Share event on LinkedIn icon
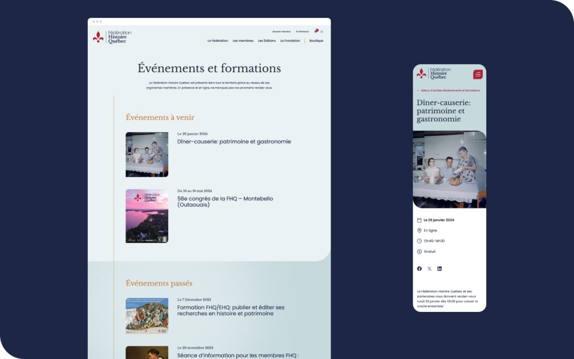 [440, 269]
